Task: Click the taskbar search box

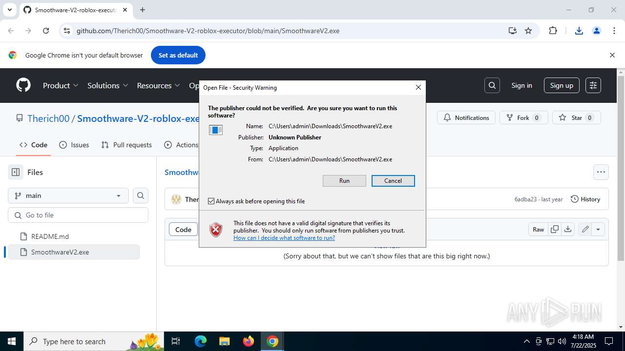Action: point(94,341)
